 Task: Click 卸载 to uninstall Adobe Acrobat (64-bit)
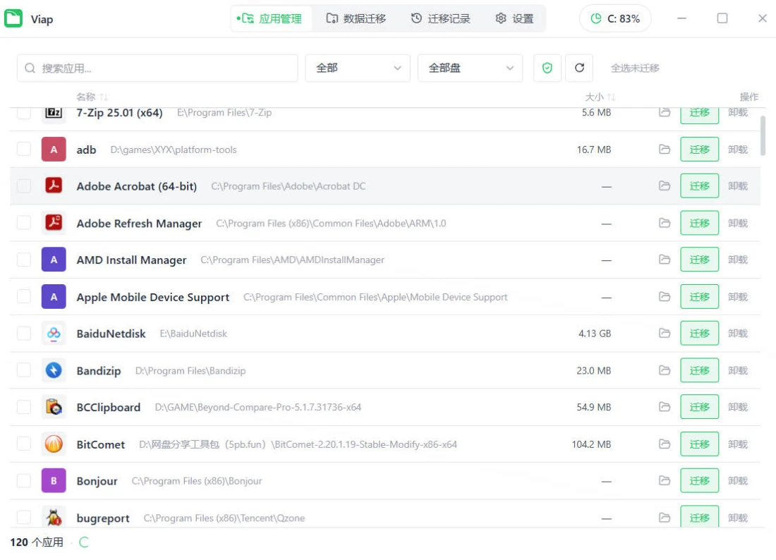coord(737,185)
